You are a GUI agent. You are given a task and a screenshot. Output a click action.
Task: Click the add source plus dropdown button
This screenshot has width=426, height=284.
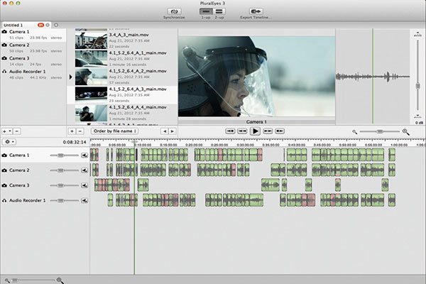tap(7, 131)
